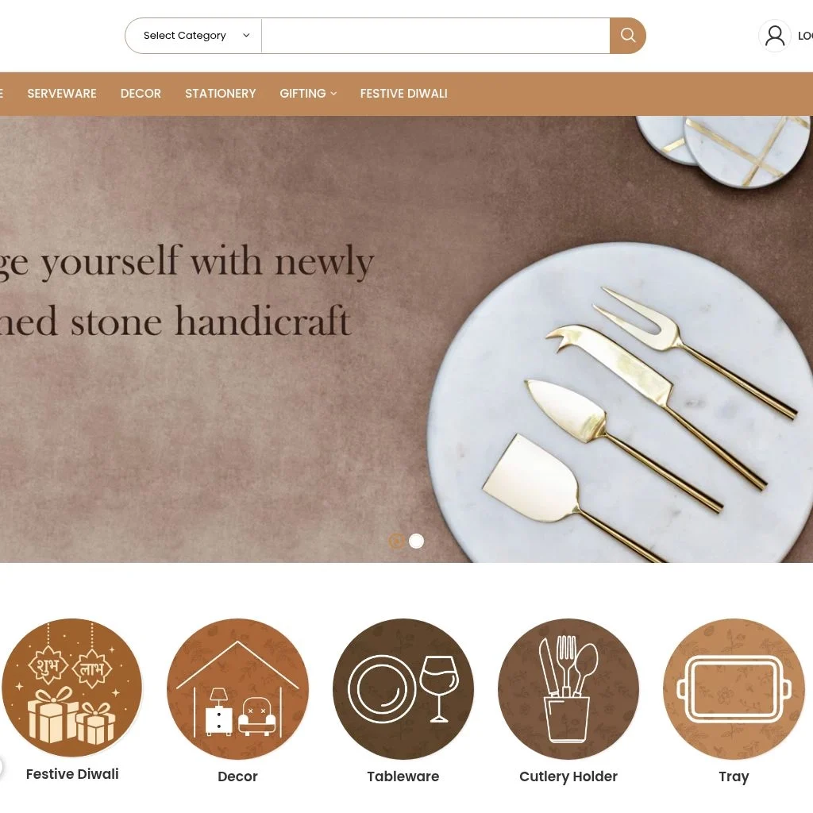Focus the search text field

click(436, 36)
